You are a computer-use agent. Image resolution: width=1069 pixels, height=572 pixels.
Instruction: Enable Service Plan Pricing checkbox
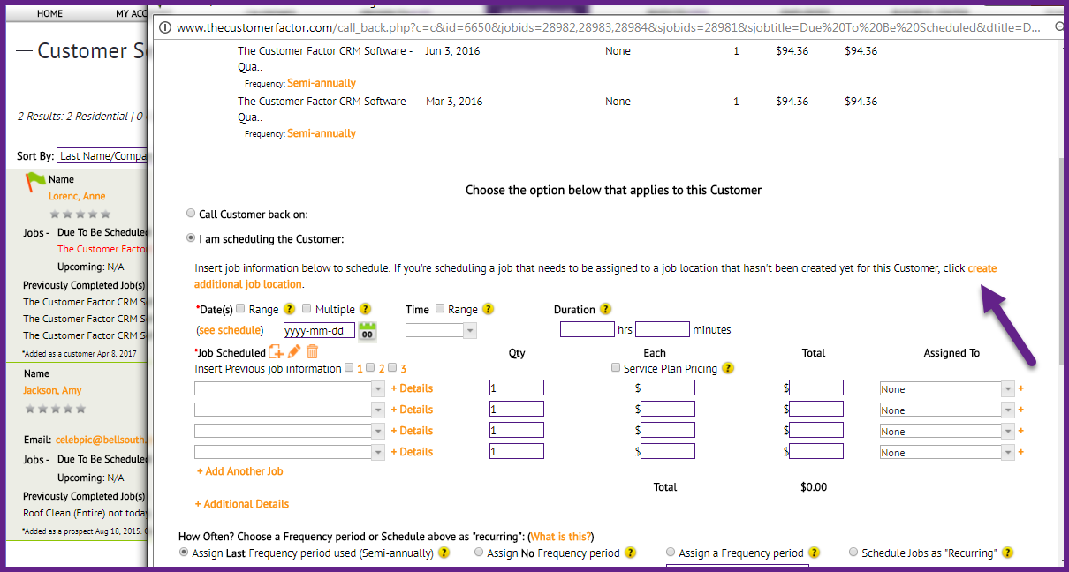coord(616,368)
